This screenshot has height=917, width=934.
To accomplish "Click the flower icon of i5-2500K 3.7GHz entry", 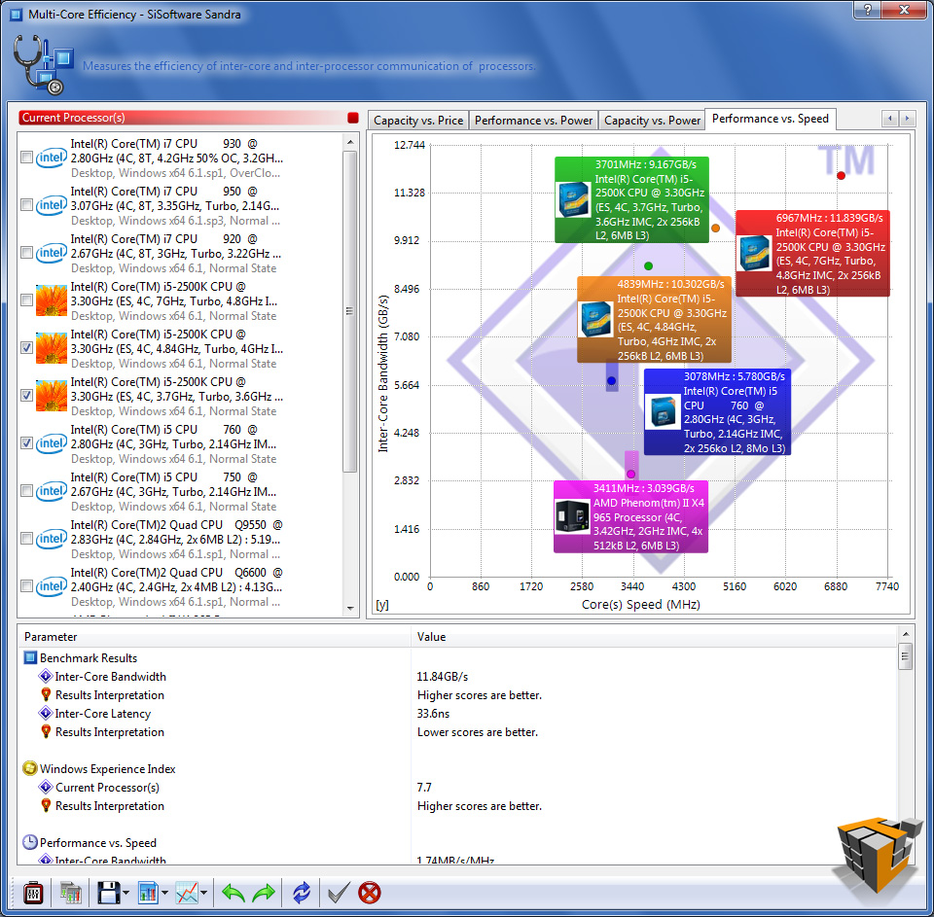I will click(52, 396).
